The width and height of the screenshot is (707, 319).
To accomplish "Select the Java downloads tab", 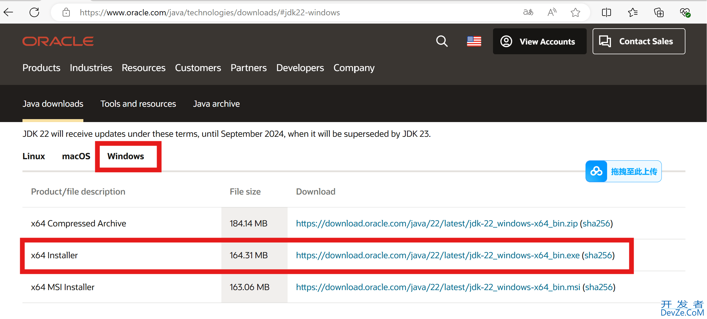I will coord(53,104).
